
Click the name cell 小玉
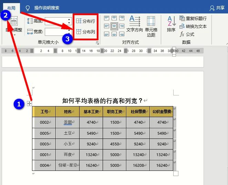click(x=68, y=144)
